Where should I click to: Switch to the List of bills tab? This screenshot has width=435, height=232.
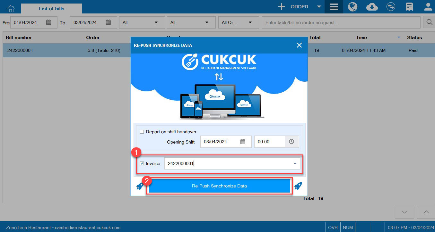[x=51, y=9]
